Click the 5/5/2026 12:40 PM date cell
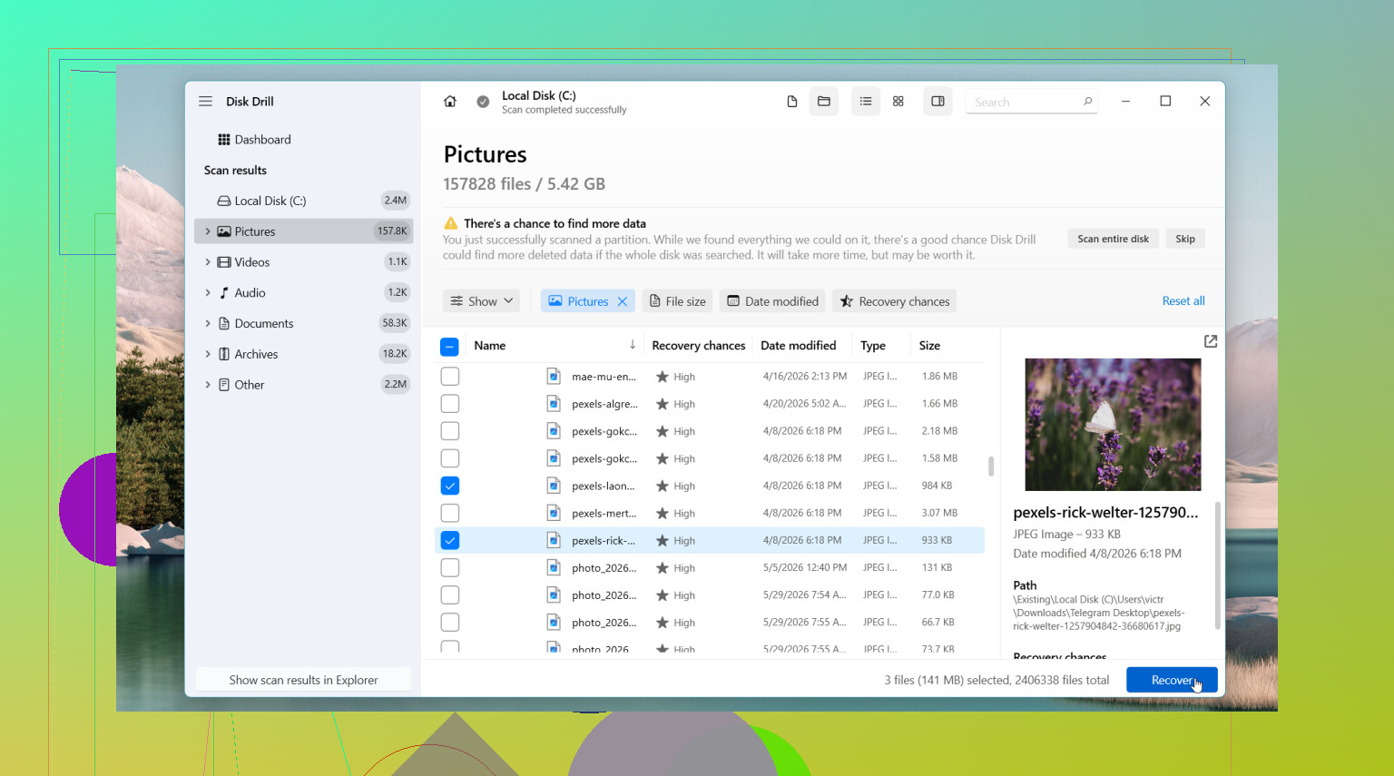The height and width of the screenshot is (776, 1394). pyautogui.click(x=805, y=568)
